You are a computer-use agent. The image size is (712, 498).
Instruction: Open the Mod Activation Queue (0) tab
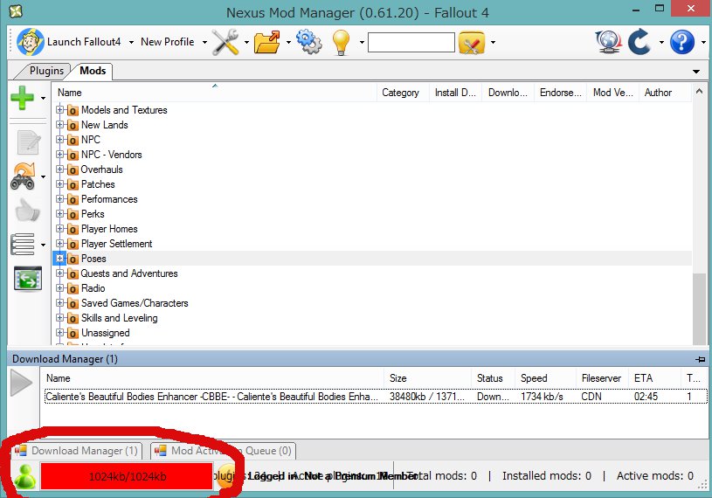pos(224,451)
